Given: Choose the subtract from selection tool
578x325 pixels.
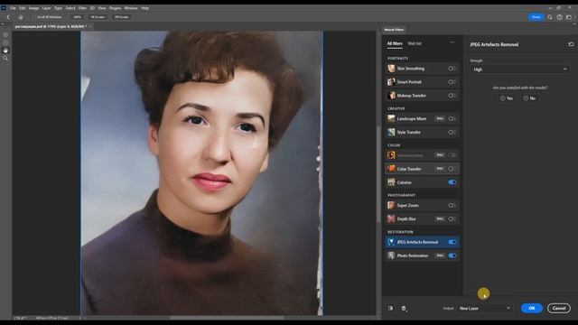Looking at the screenshot, I should click(5, 42).
